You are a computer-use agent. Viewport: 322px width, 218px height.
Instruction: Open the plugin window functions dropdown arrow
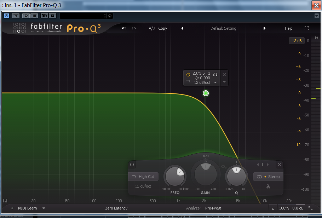316,16
